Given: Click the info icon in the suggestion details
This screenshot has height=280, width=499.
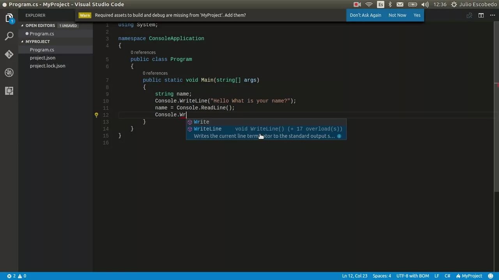Looking at the screenshot, I should click(339, 136).
